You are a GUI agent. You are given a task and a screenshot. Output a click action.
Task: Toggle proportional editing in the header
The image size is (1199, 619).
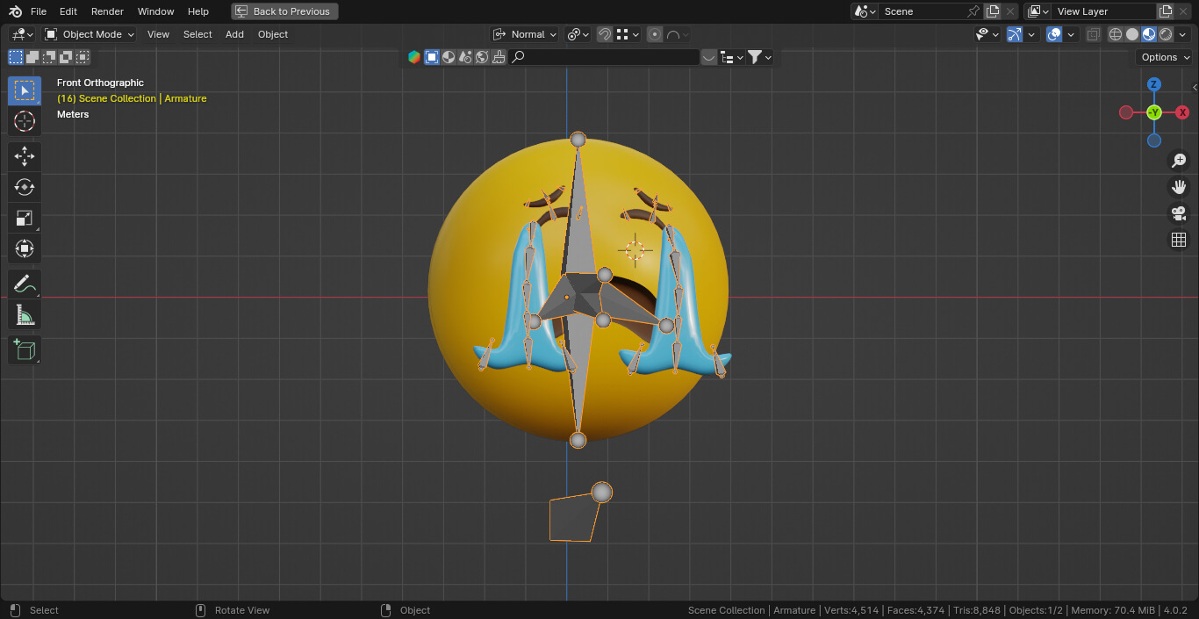point(655,34)
